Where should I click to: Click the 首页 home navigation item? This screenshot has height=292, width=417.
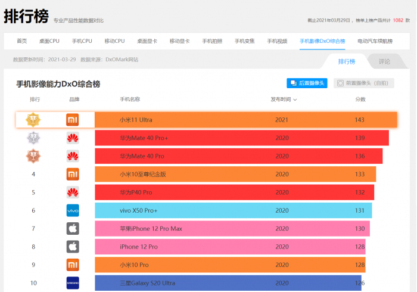[22, 41]
